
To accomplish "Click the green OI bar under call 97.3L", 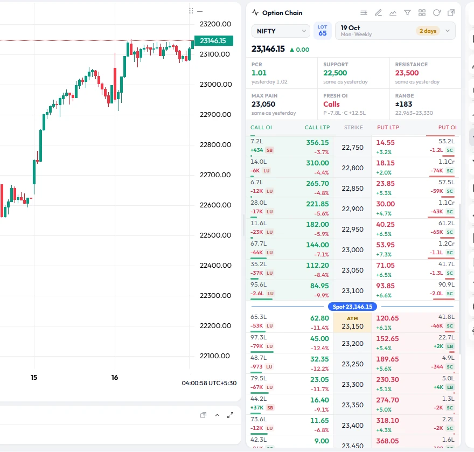I will tap(262, 352).
